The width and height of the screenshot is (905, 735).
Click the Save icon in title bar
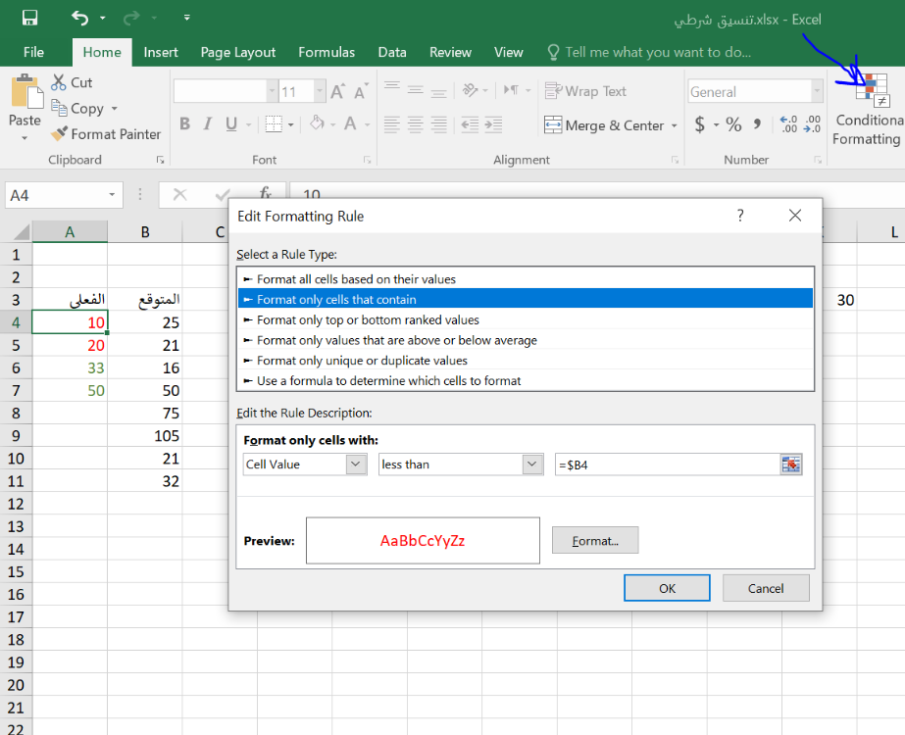point(29,18)
